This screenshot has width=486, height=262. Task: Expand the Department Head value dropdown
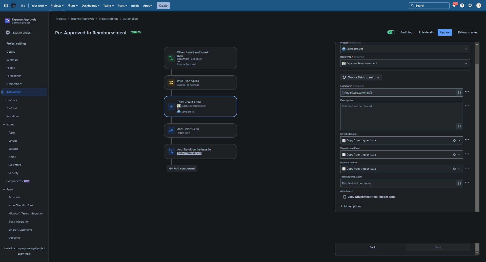pos(459,155)
